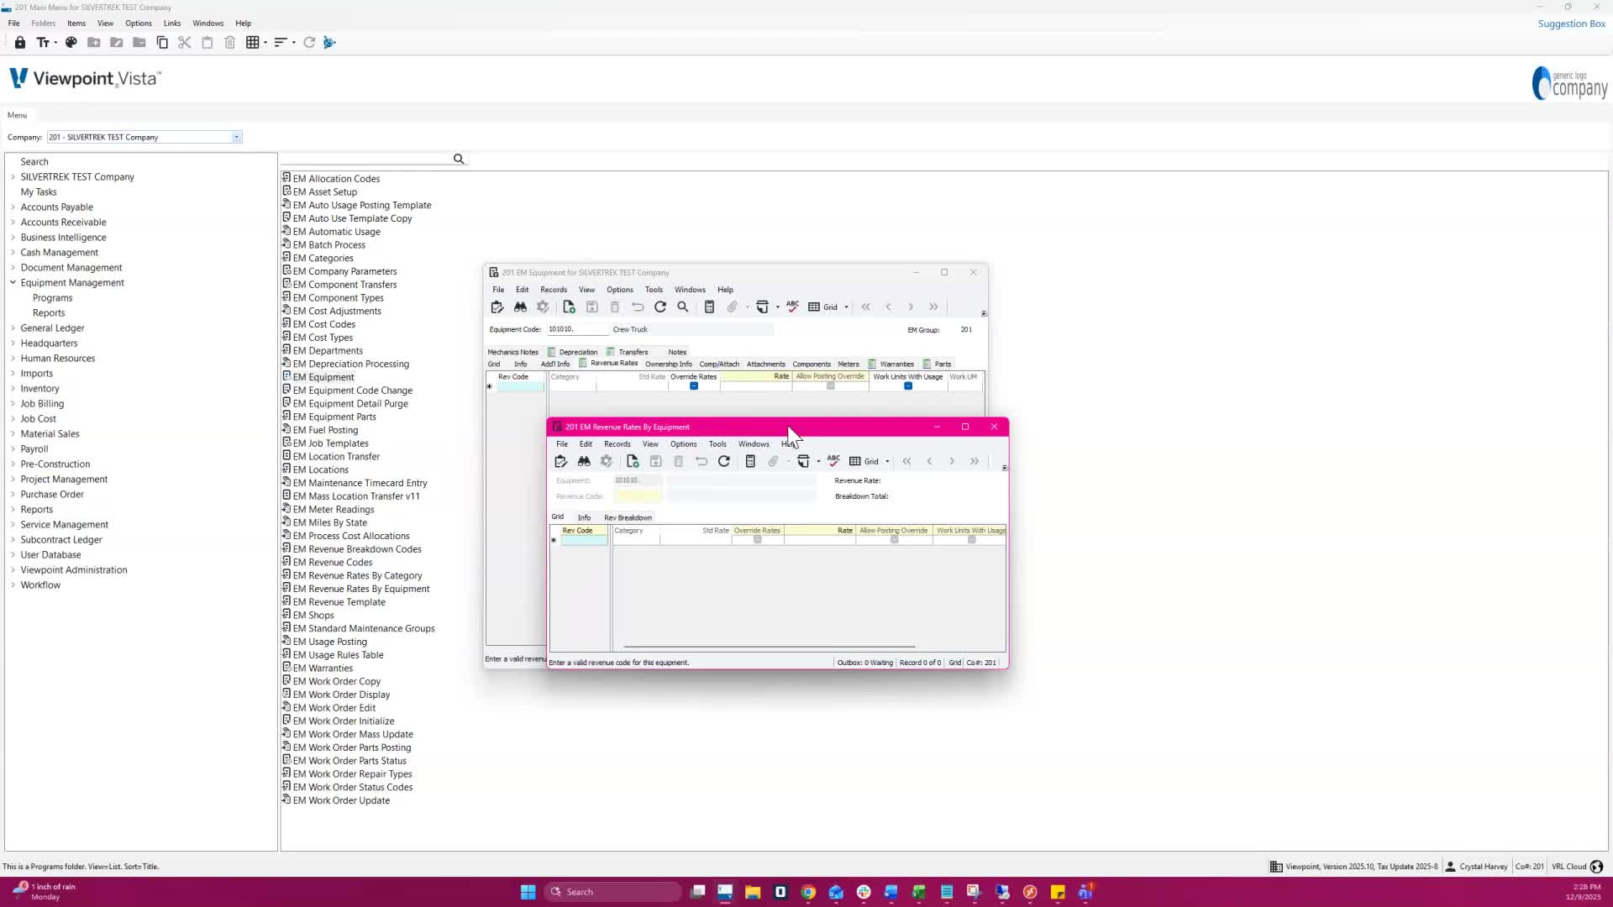Toggle Allow Posting Override checkbox in Revenue Rates grid
The image size is (1613, 907).
coord(894,540)
